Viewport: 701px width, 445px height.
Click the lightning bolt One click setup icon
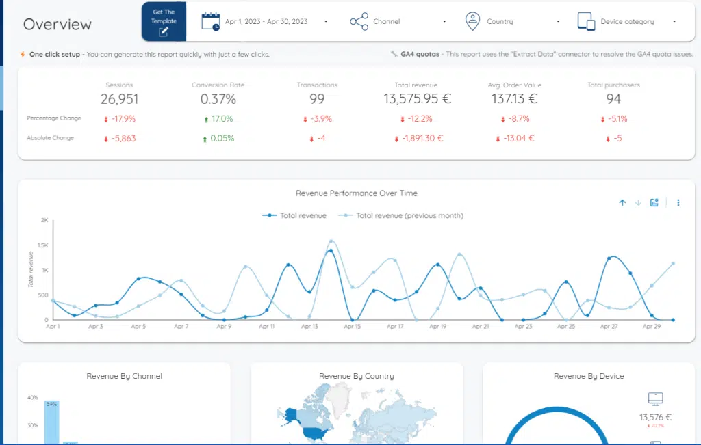tap(23, 55)
